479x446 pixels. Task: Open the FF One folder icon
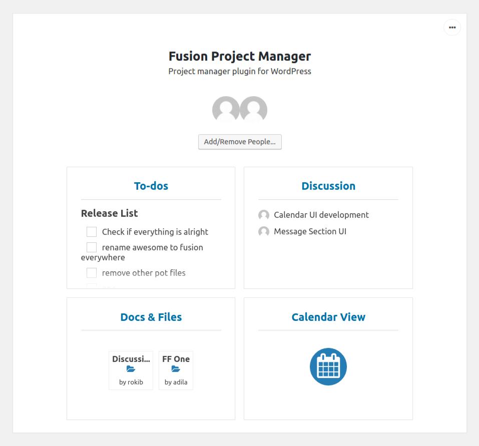point(176,369)
